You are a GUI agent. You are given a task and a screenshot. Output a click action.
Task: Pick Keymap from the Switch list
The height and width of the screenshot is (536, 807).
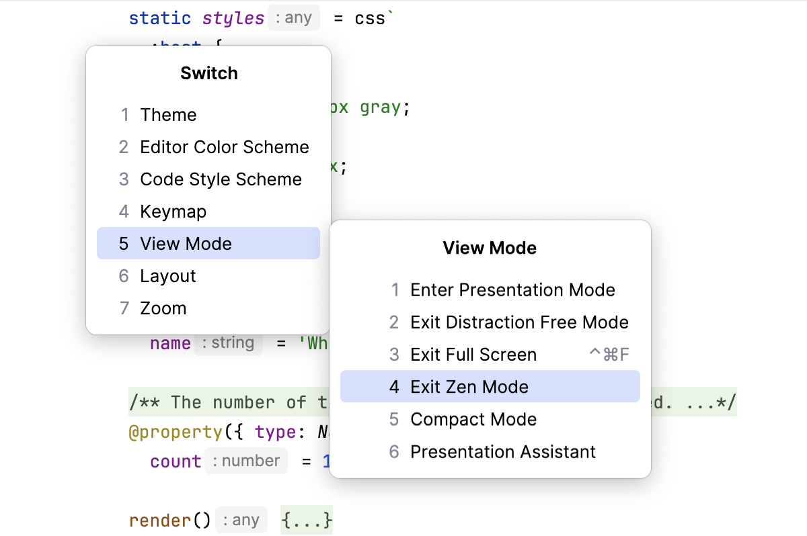173,212
